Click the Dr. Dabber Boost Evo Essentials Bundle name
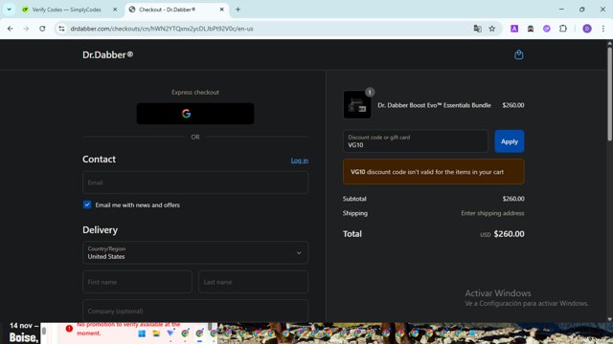613x344 pixels. tap(434, 105)
